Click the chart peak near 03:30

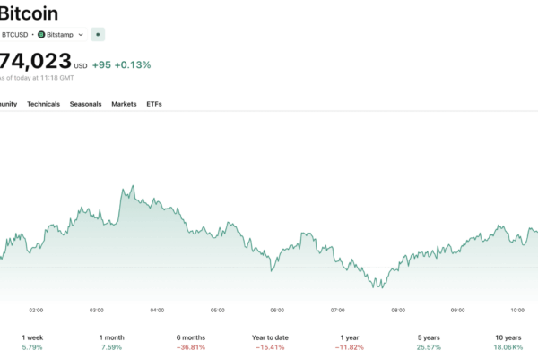tap(132, 187)
